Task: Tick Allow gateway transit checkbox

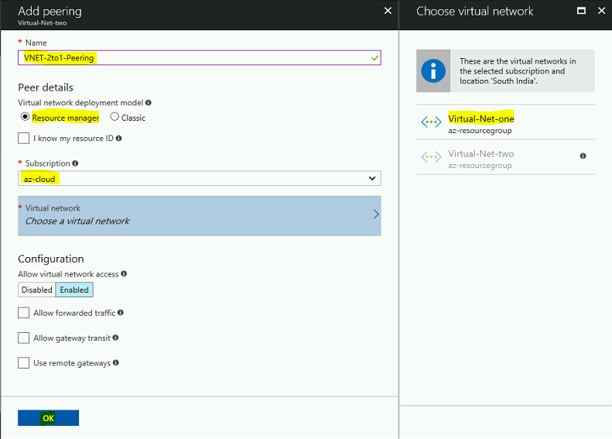Action: [x=23, y=338]
